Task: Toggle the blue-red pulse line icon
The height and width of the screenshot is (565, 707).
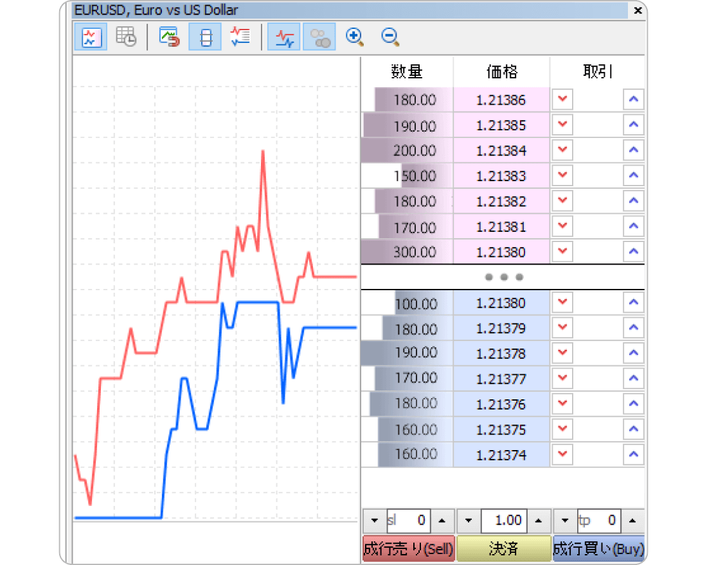Action: click(x=284, y=37)
